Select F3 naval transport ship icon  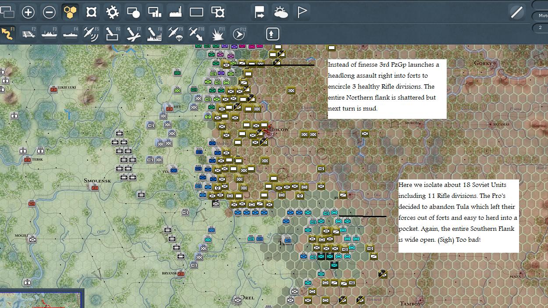pos(49,34)
